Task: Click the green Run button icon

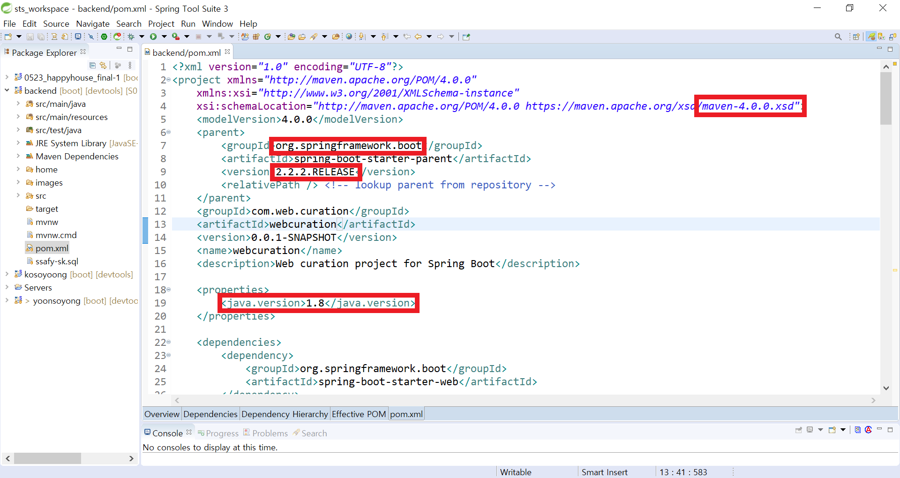Action: click(x=153, y=37)
